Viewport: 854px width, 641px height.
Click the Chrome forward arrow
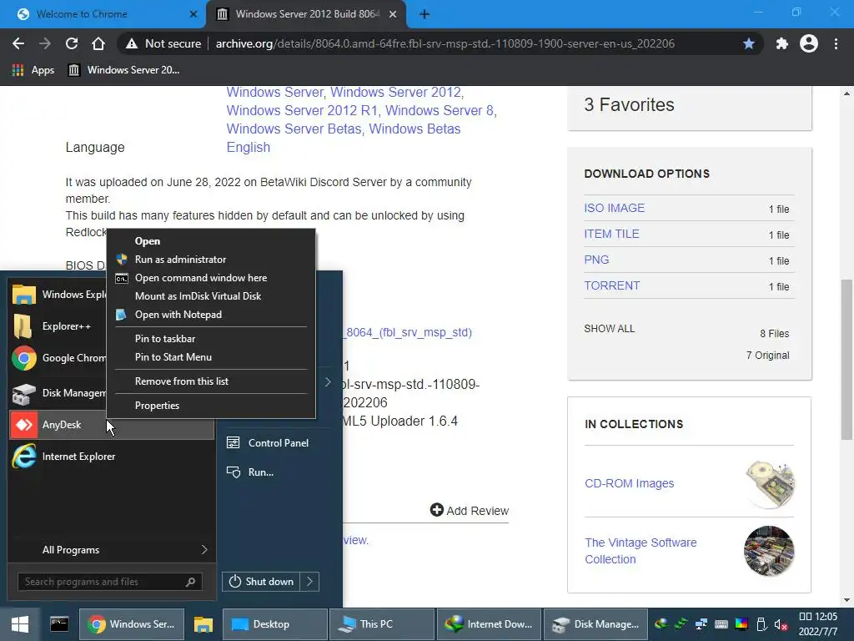click(45, 43)
